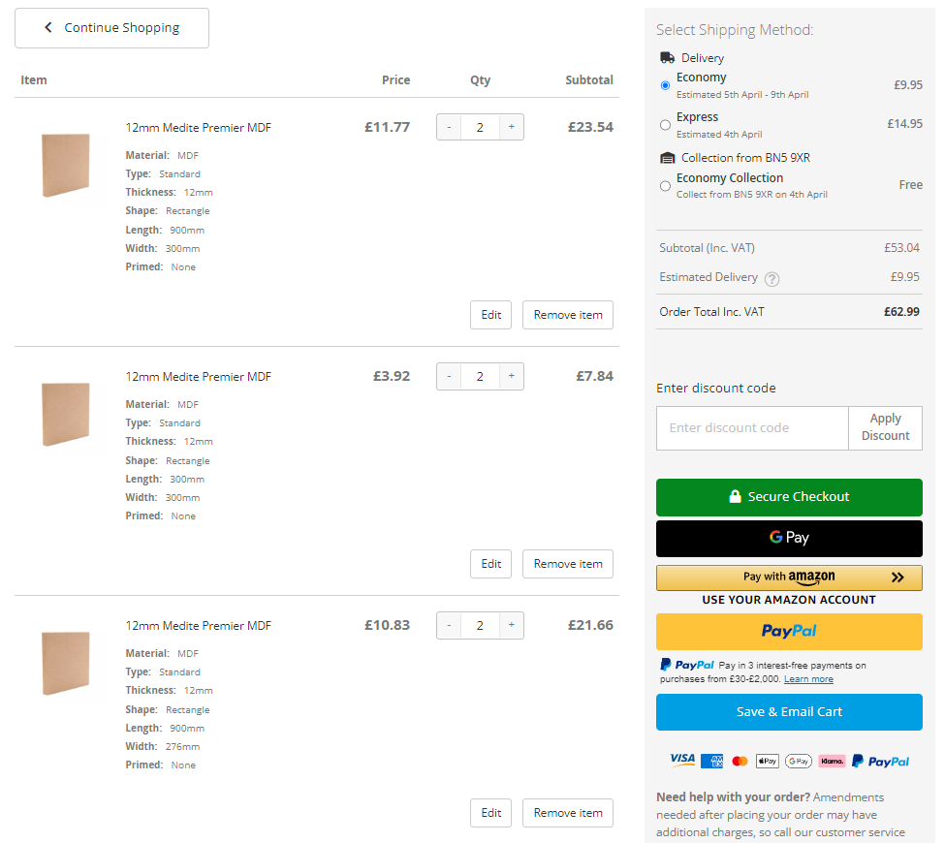Click the Apple Pay payment icon

tap(768, 761)
